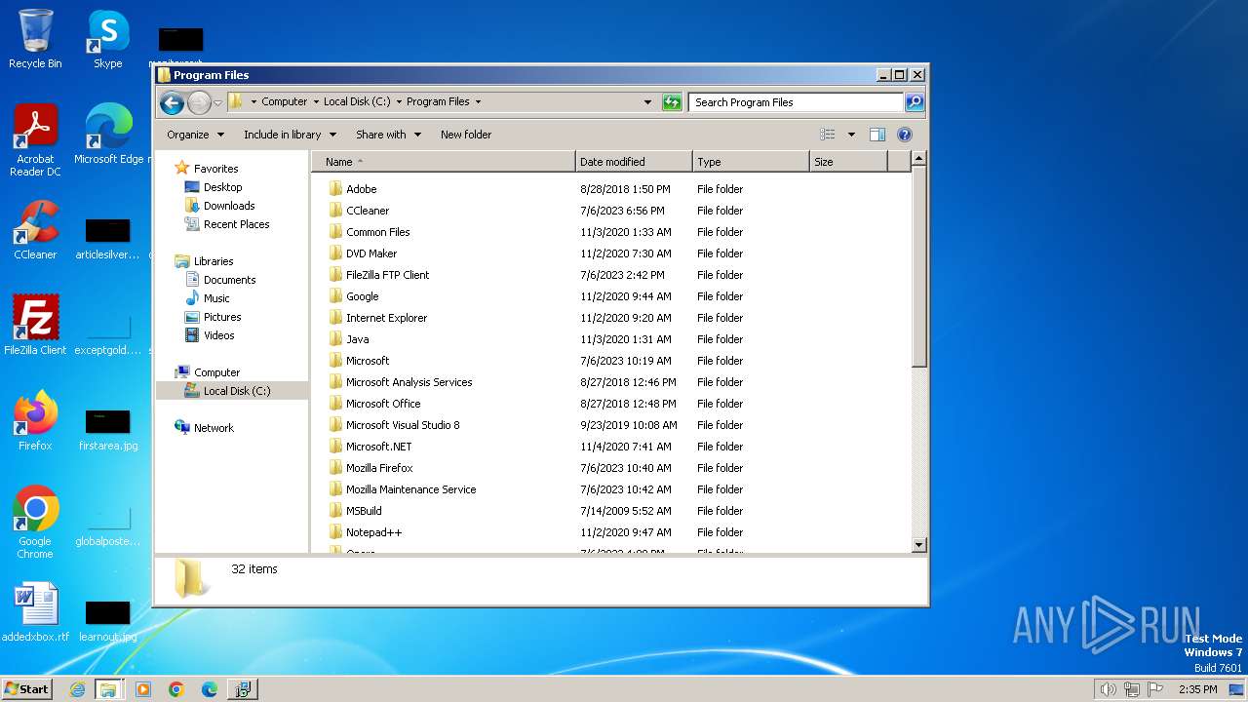Viewport: 1248px width, 702px height.
Task: Open Recent Places in navigation pane
Action: point(236,224)
